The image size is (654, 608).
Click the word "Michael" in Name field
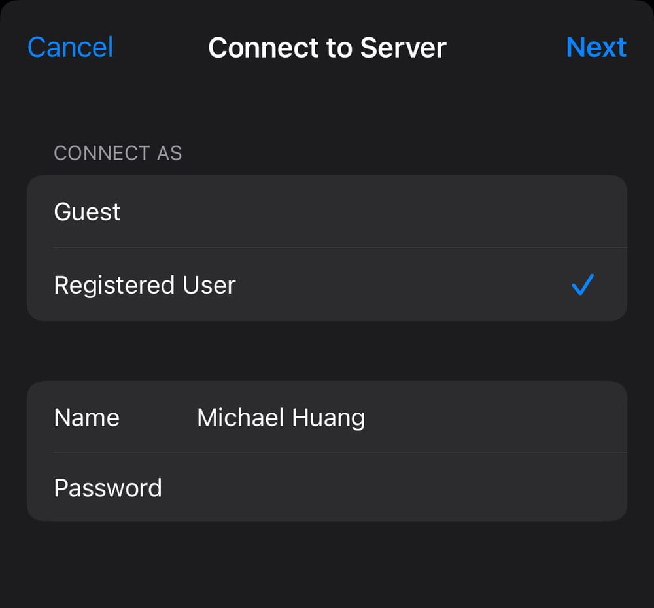(239, 418)
